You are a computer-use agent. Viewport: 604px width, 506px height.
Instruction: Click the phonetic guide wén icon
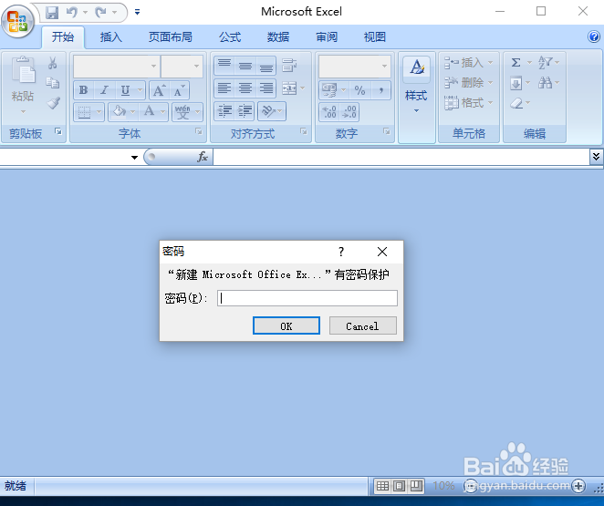(x=182, y=112)
